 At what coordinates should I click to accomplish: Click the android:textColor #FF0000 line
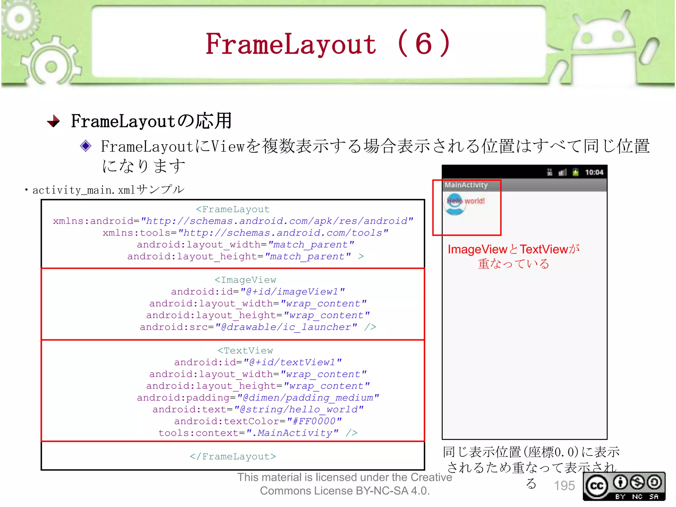point(258,421)
